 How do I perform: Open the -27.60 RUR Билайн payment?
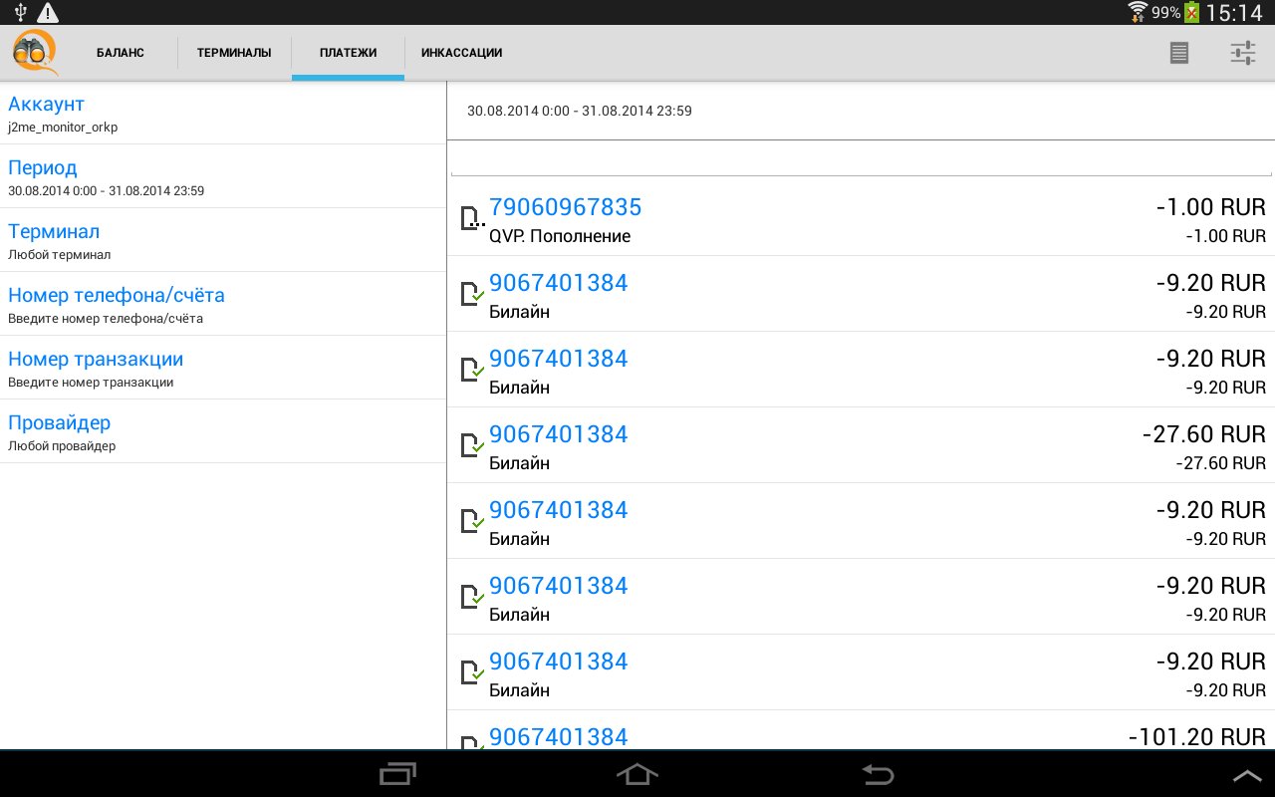[861, 445]
